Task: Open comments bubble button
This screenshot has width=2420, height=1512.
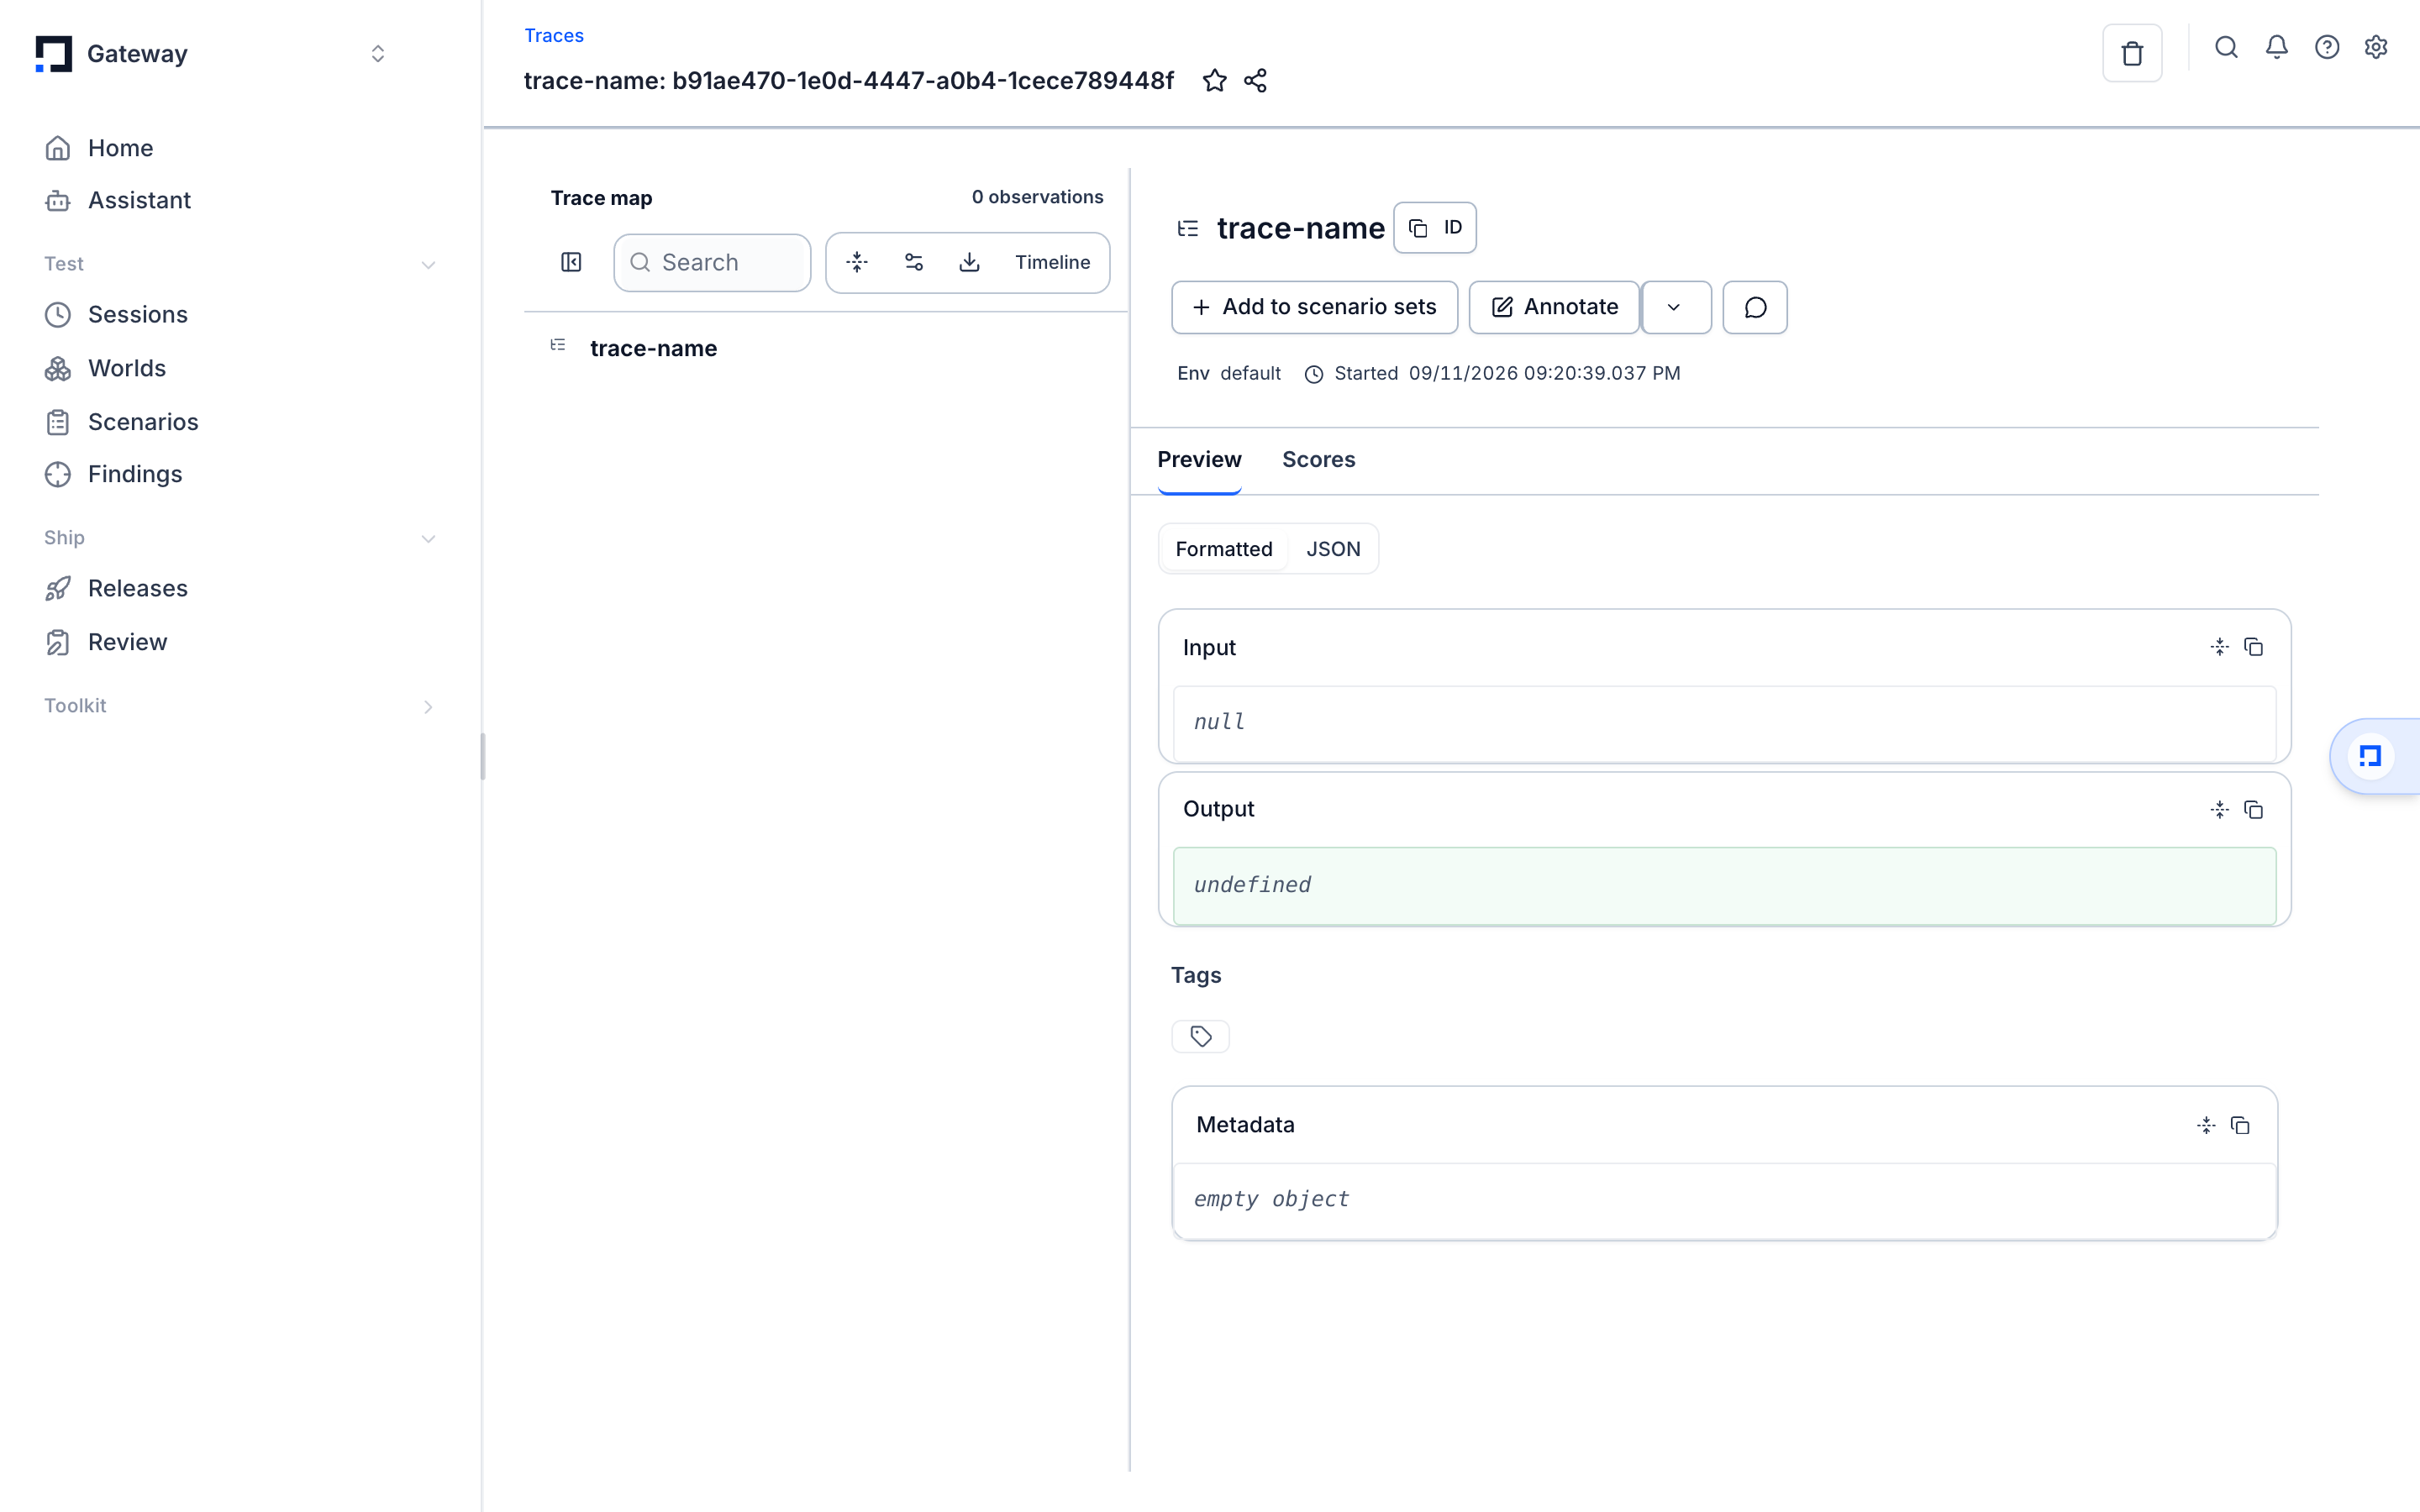Action: (1755, 307)
